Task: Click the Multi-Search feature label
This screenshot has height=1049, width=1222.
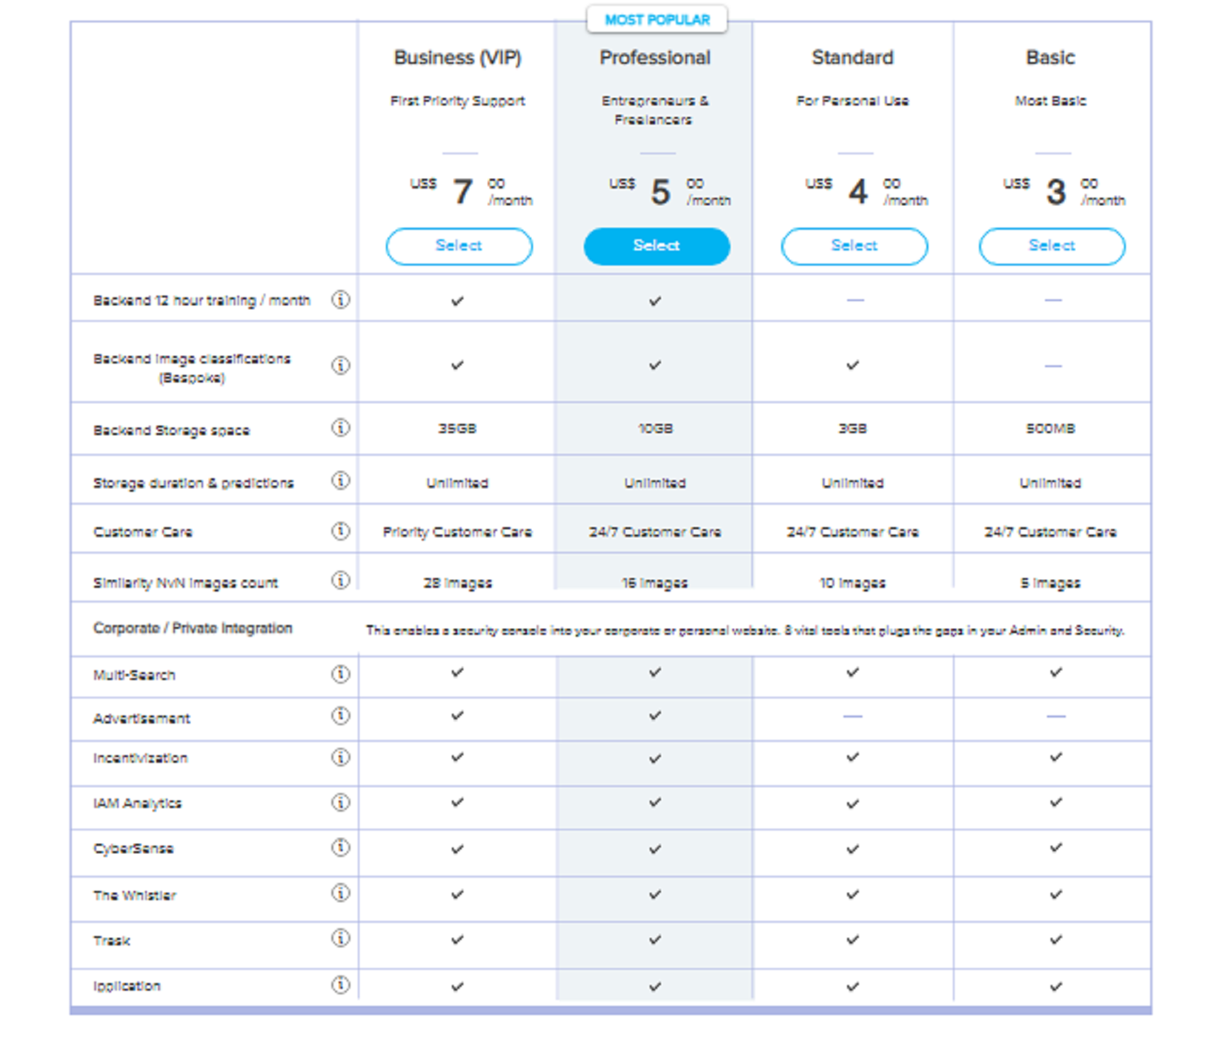Action: (134, 675)
